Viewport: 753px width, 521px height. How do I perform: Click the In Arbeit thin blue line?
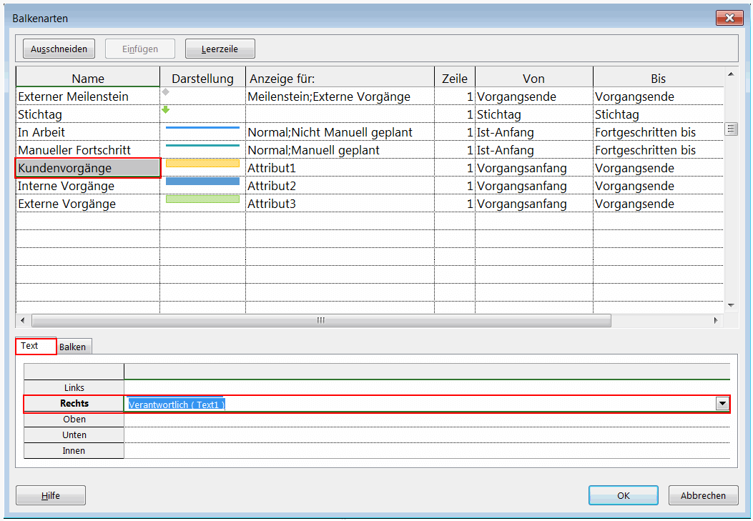(202, 128)
